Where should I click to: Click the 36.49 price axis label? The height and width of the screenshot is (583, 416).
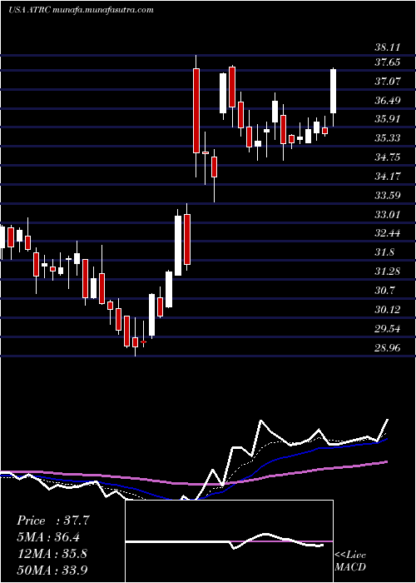click(387, 101)
